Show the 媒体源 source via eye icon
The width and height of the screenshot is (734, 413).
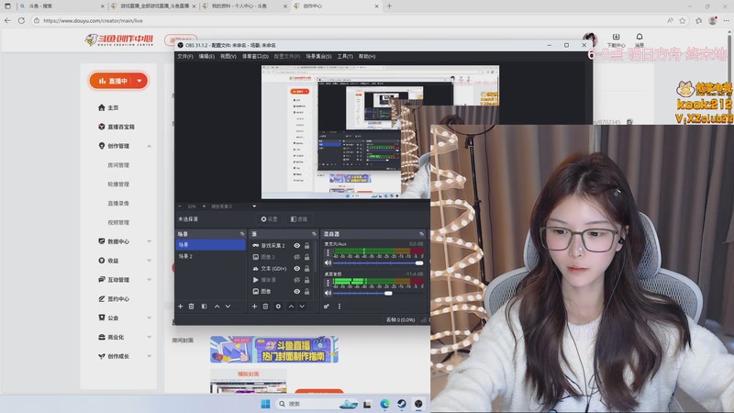coord(296,280)
